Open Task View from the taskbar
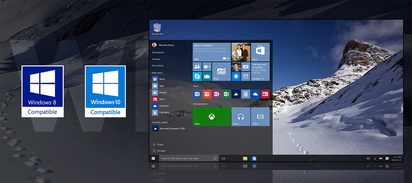This screenshot has width=412, height=183. pyautogui.click(x=223, y=158)
